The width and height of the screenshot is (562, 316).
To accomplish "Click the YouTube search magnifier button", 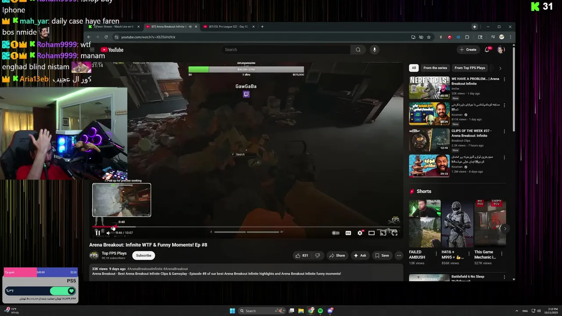I will (x=358, y=50).
